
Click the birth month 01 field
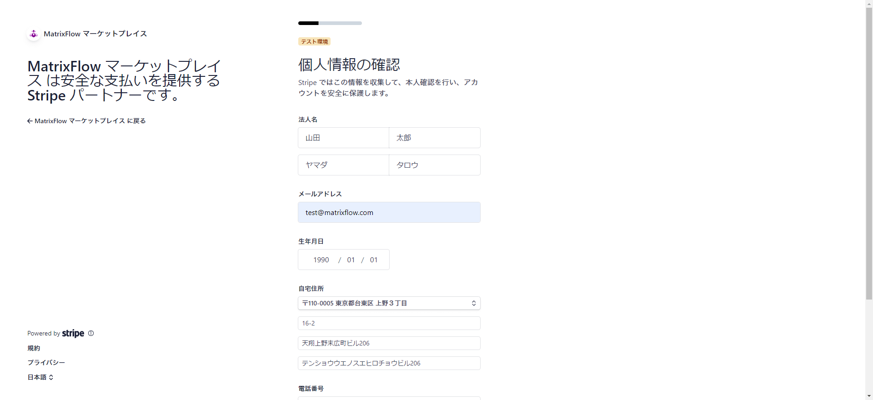tap(351, 260)
